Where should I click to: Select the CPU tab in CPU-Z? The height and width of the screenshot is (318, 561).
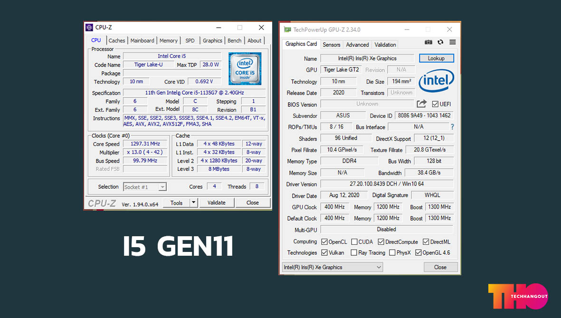tap(96, 40)
